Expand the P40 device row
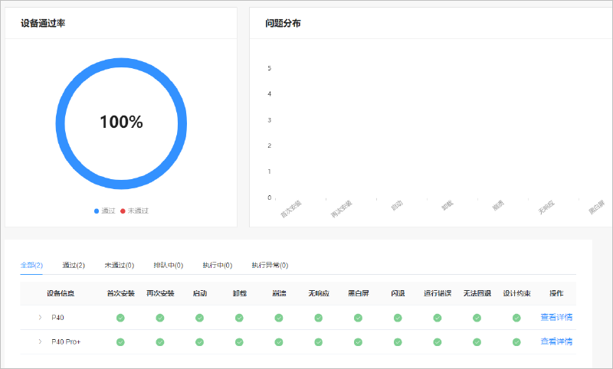 (x=40, y=318)
